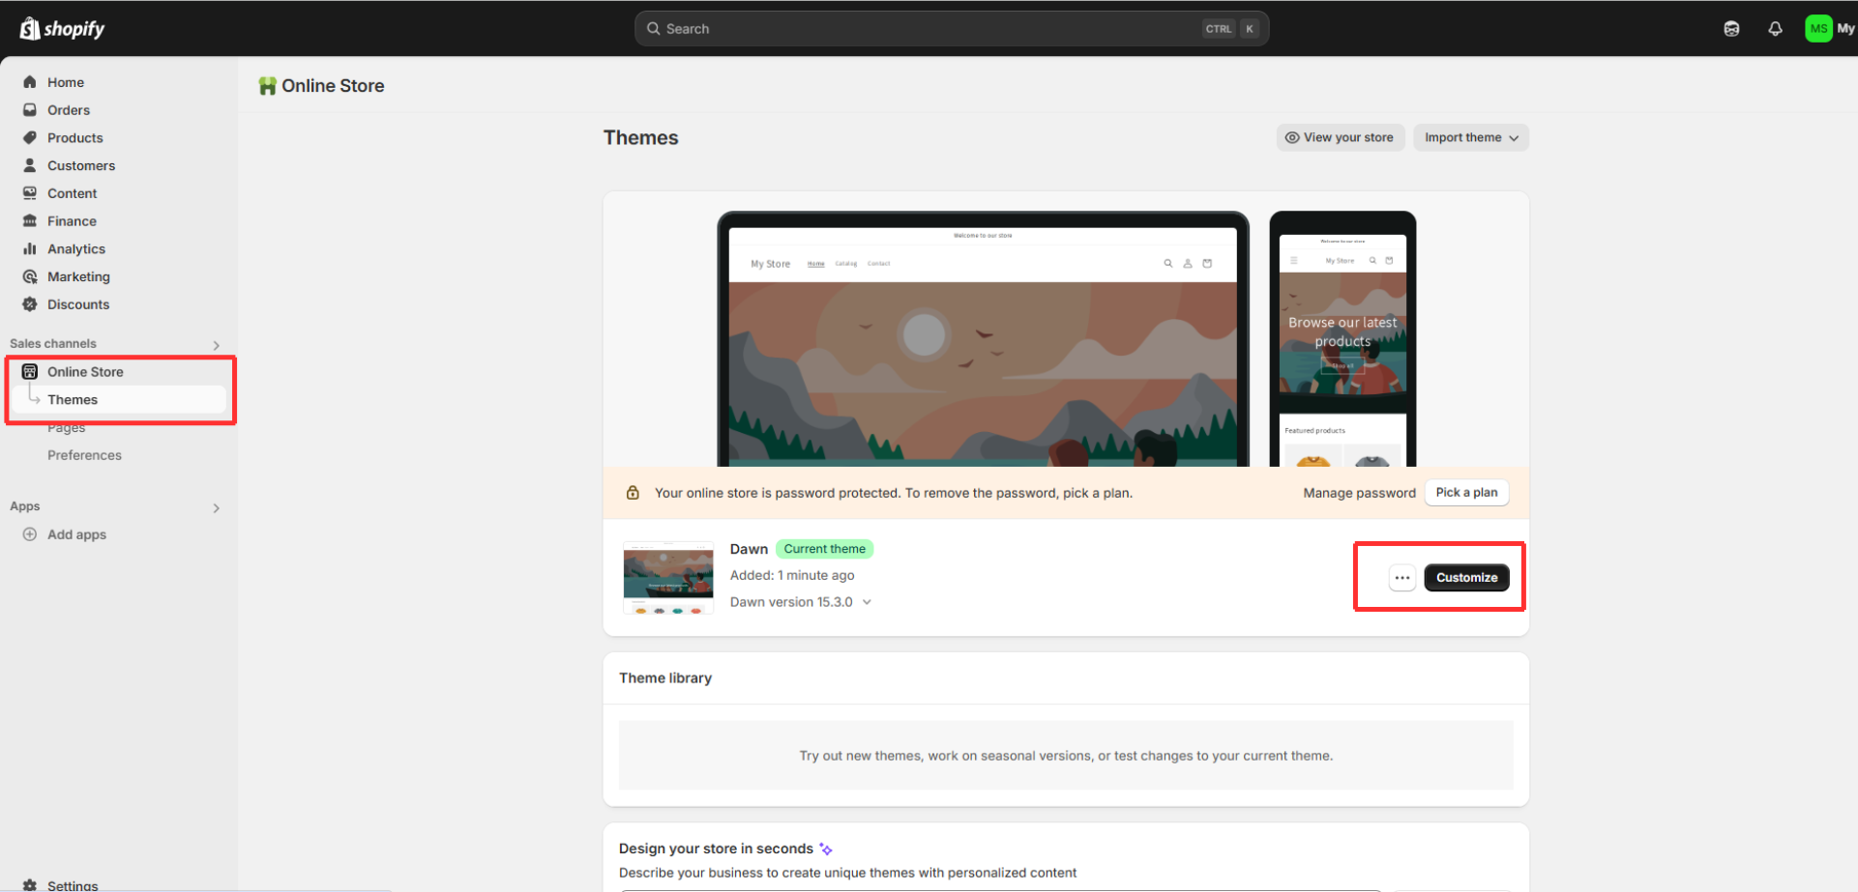This screenshot has height=892, width=1858.
Task: Open the MS store account avatar
Action: [1817, 28]
